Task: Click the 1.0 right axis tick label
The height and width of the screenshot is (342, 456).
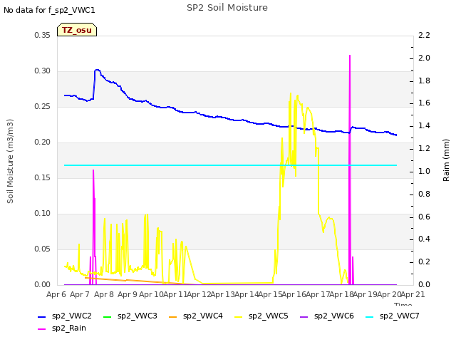Action: coord(424,171)
